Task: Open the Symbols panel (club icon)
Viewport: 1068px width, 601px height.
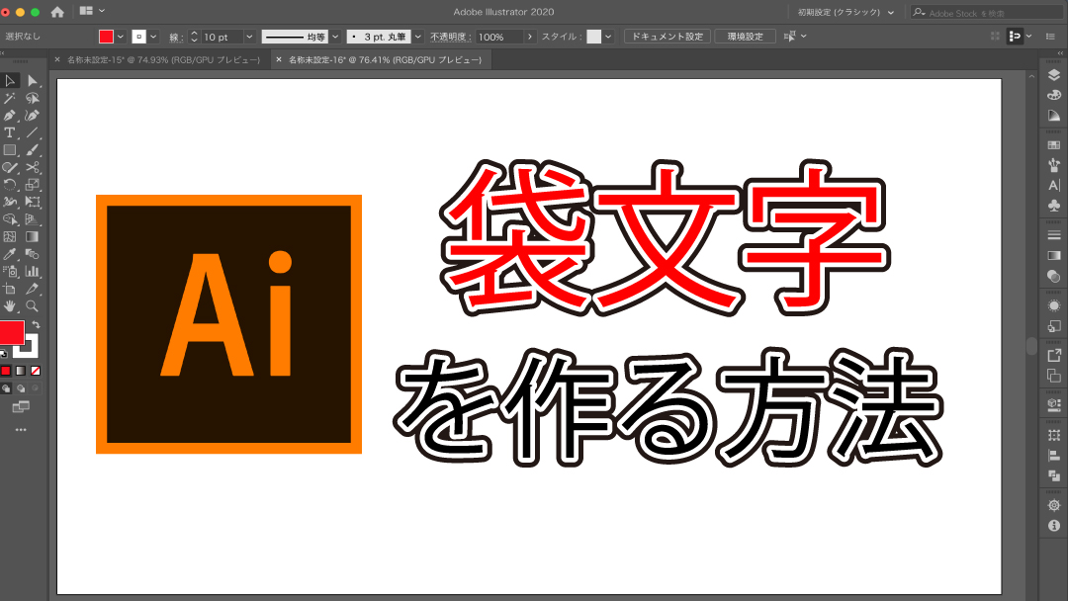Action: tap(1054, 205)
